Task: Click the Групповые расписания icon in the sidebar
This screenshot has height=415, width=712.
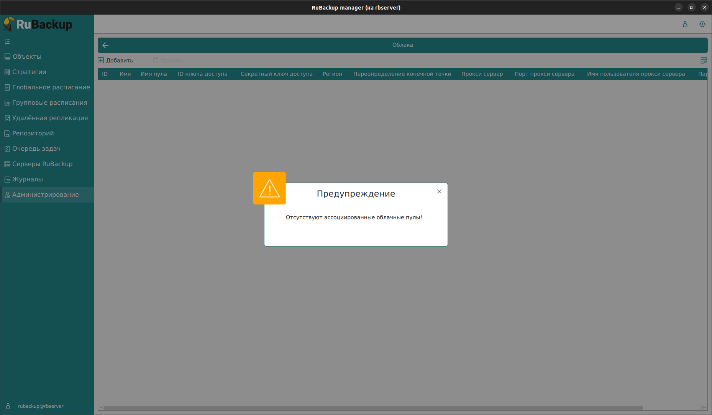Action: click(x=7, y=103)
